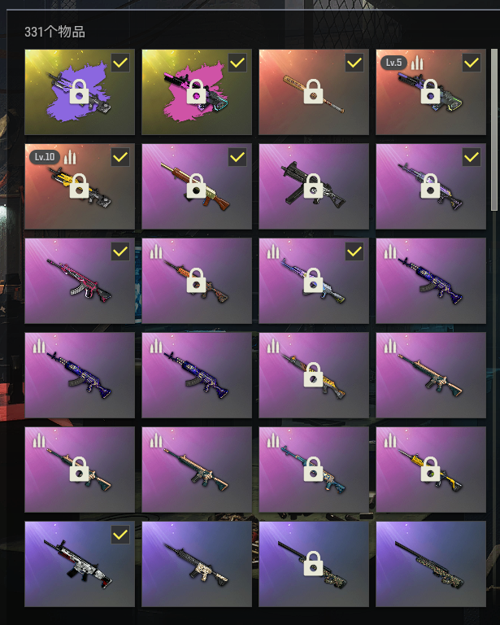
Task: Click the Lv.10 badge on the yellow rifle tile
Action: (x=45, y=157)
